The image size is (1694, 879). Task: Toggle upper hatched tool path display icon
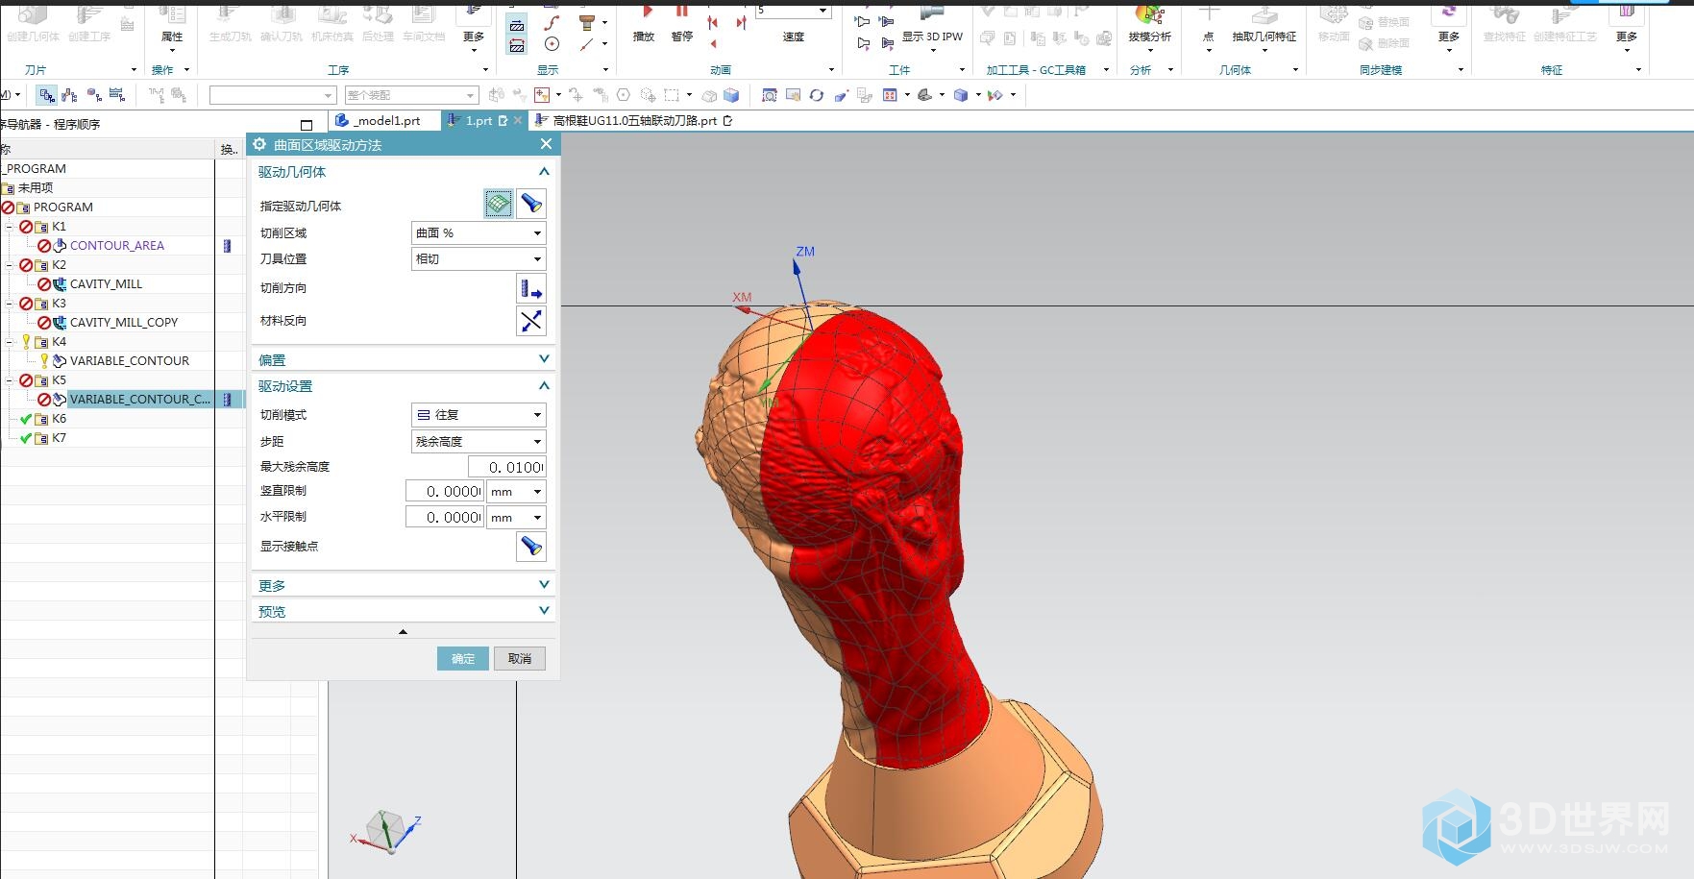[x=517, y=26]
